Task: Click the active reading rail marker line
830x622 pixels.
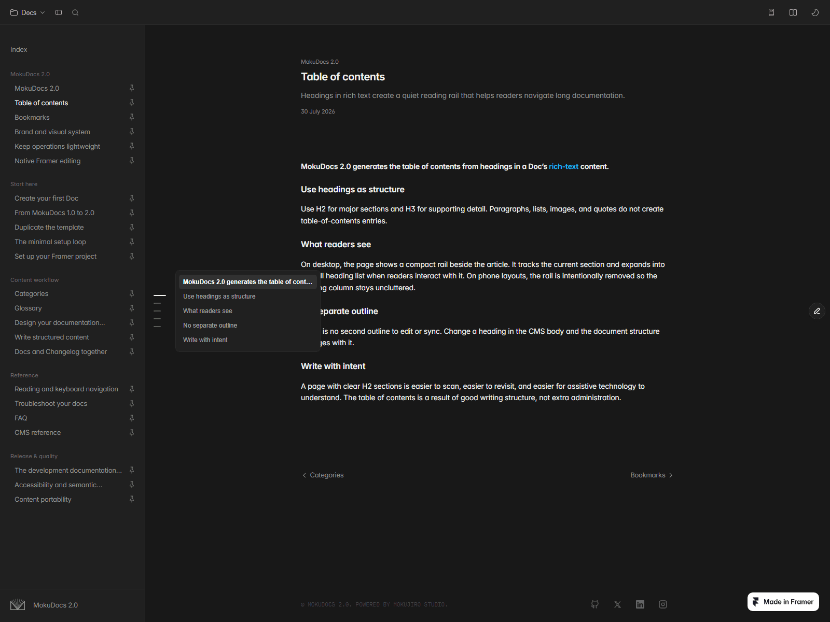Action: tap(160, 295)
